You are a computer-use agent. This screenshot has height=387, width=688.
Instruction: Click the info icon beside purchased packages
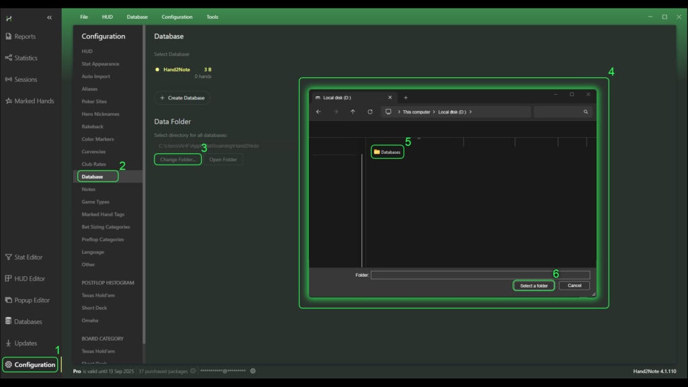193,371
